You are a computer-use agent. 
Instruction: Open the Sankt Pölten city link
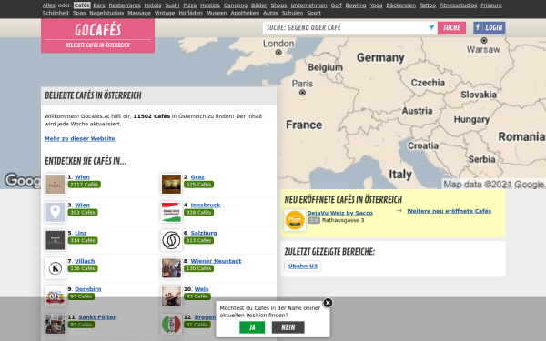[x=97, y=317]
